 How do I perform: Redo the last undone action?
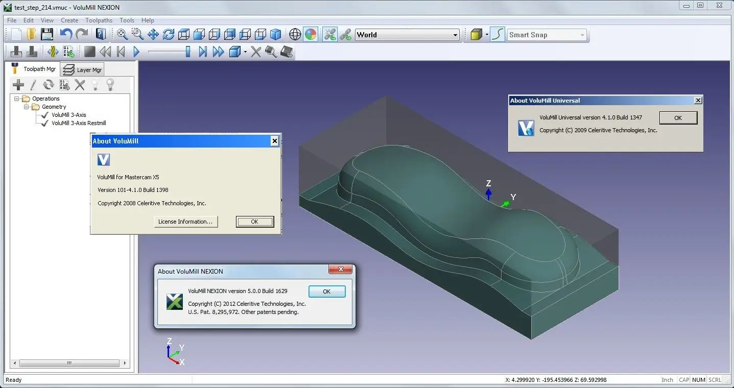point(81,34)
